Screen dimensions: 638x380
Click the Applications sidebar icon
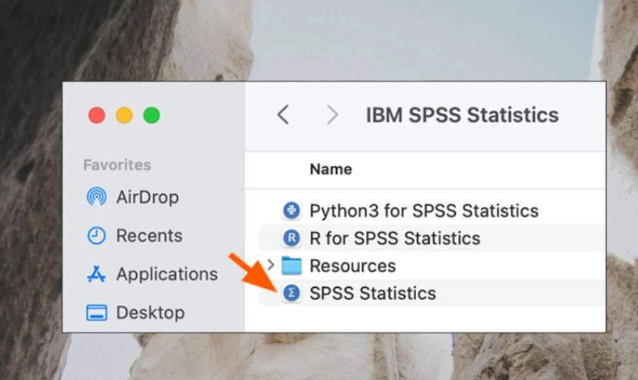click(x=96, y=274)
